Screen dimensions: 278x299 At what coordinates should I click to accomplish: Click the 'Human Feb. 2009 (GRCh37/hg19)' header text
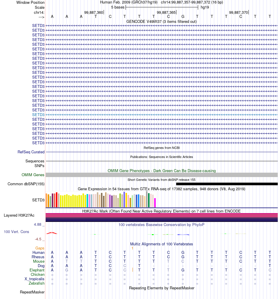click(x=129, y=2)
